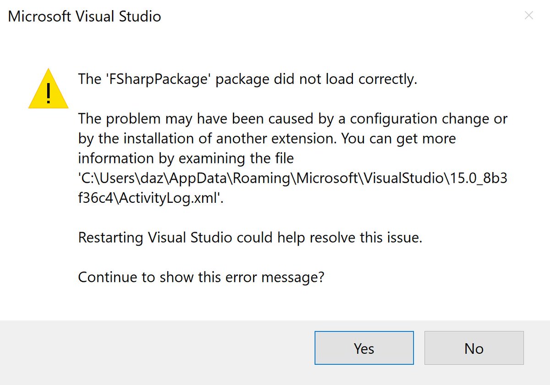Image resolution: width=550 pixels, height=385 pixels.
Task: Close the Microsoft Visual Studio dialog with X
Action: pyautogui.click(x=528, y=16)
